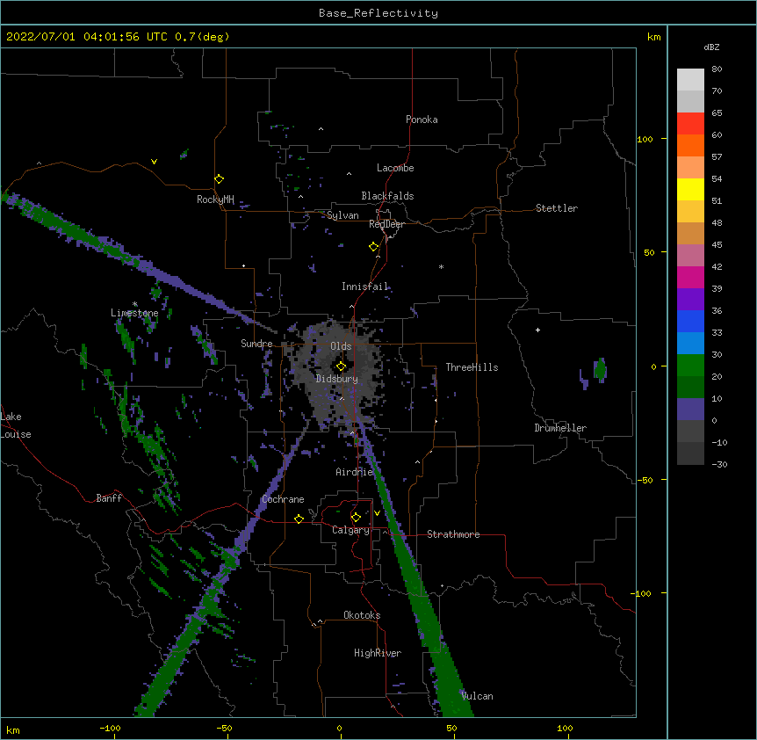Select the 33 dBZ light blue swatch

[690, 343]
